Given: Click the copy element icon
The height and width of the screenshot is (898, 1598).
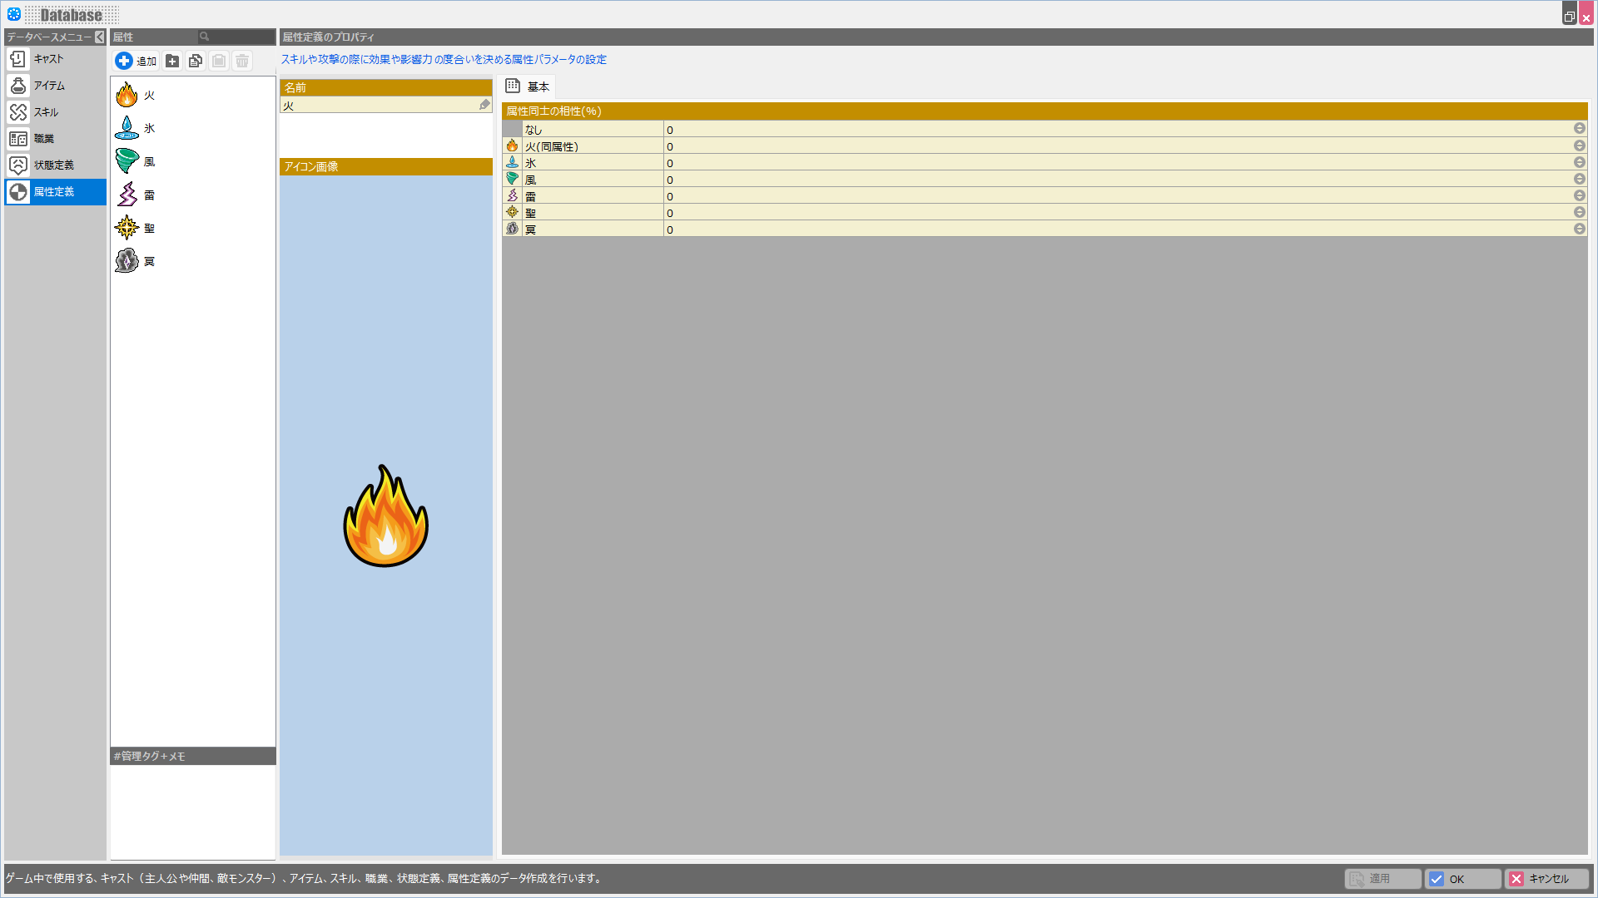Looking at the screenshot, I should [x=196, y=61].
